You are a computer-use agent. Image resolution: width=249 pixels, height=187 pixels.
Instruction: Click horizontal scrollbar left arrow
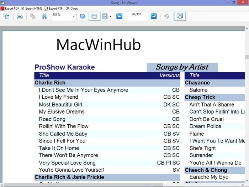[2, 185]
